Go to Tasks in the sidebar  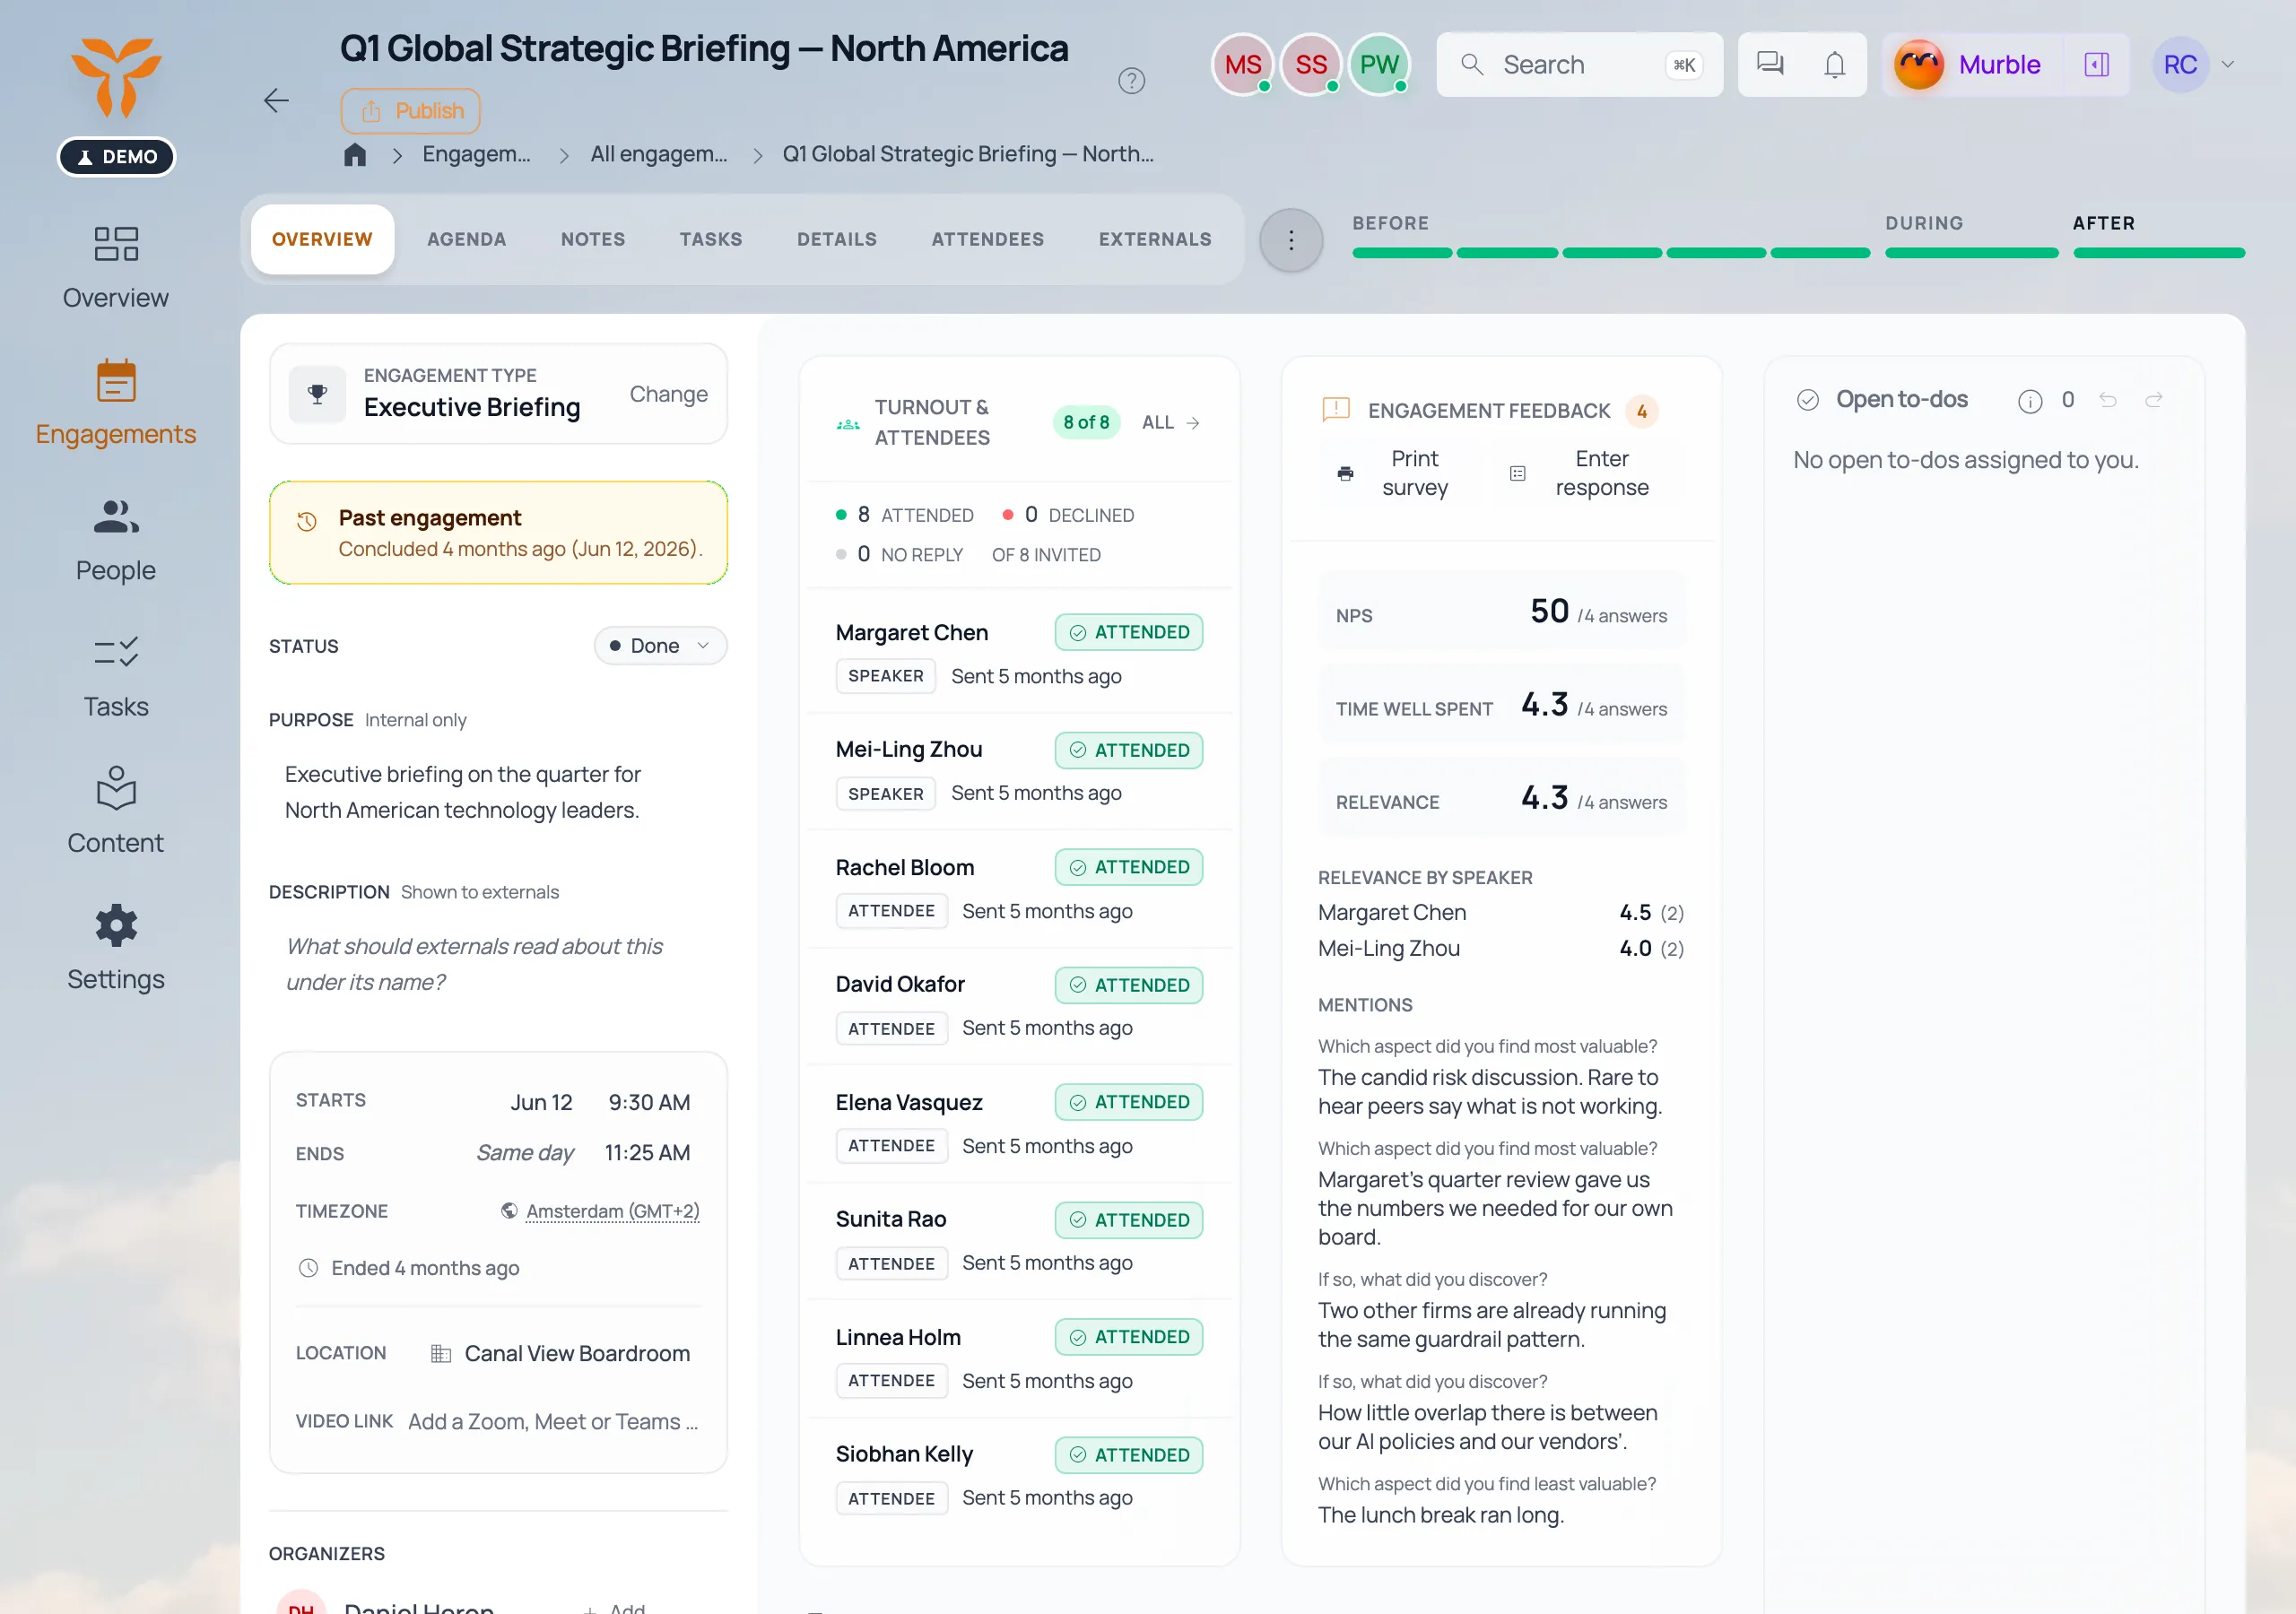pos(116,677)
